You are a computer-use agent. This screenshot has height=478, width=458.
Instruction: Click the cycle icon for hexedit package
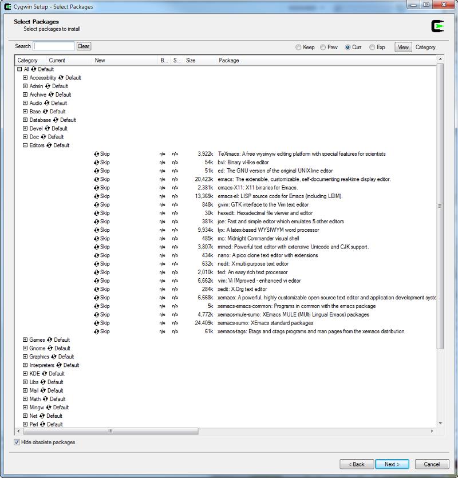96,213
